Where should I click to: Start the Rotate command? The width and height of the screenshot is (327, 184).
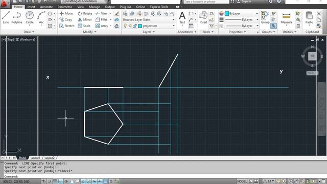point(85,14)
